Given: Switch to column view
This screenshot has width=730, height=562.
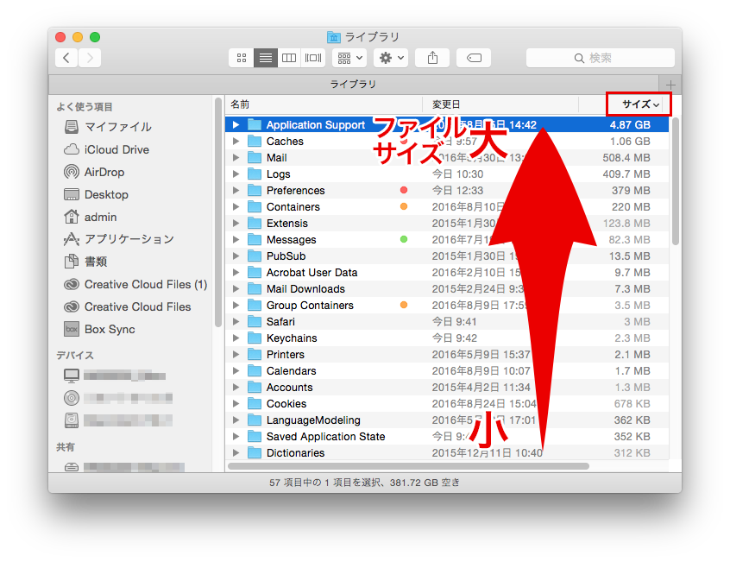Looking at the screenshot, I should click(x=289, y=58).
